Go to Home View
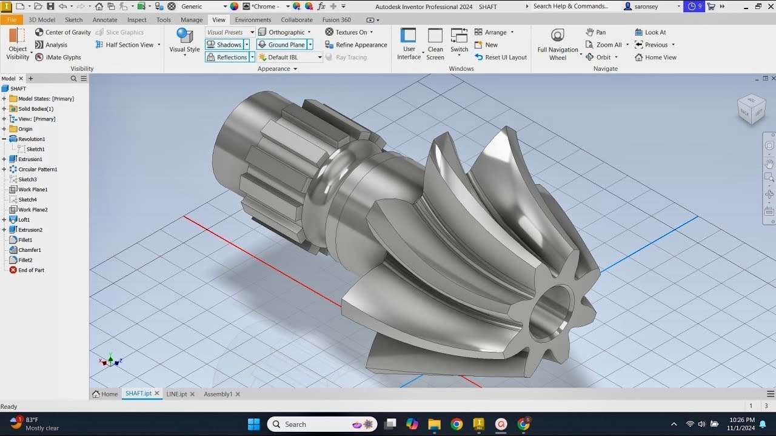 click(655, 58)
